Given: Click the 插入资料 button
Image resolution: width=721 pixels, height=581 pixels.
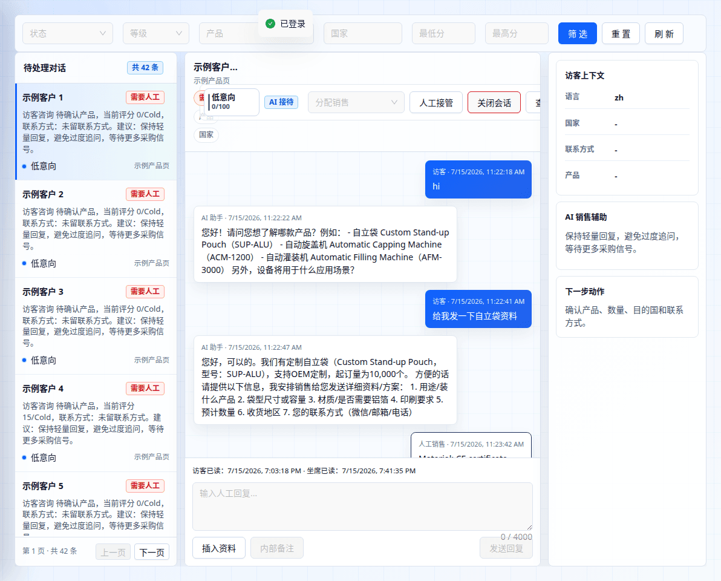Looking at the screenshot, I should (x=219, y=548).
